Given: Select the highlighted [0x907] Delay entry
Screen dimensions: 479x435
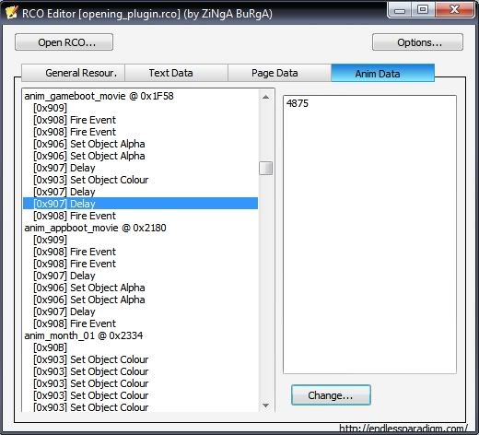Looking at the screenshot, I should (140, 204).
